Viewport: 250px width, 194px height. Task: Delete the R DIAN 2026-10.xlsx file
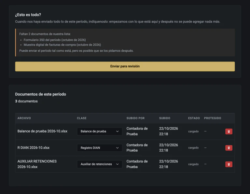pos(229,148)
